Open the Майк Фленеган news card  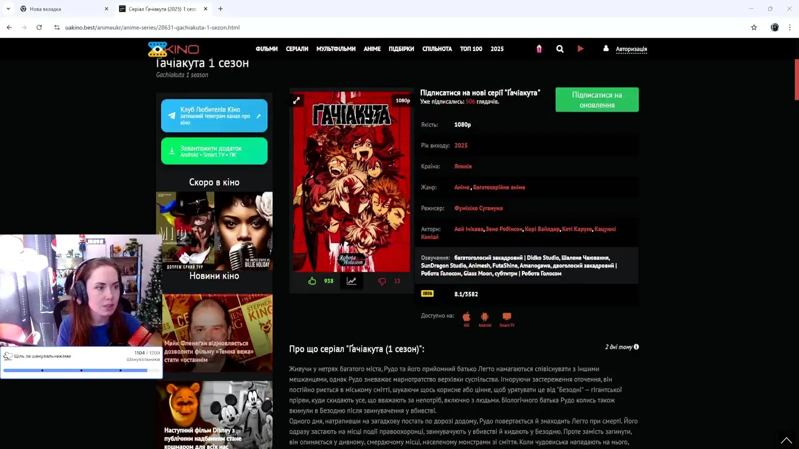click(217, 333)
